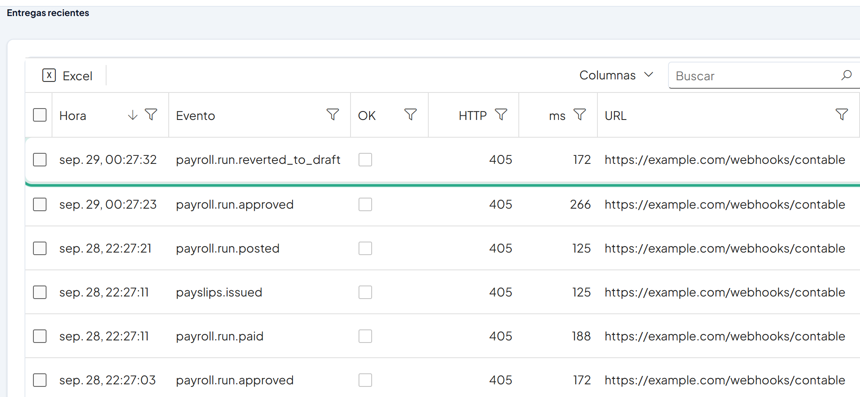Screen dimensions: 860x397
Task: Click the 266 ms value
Action: click(x=580, y=204)
